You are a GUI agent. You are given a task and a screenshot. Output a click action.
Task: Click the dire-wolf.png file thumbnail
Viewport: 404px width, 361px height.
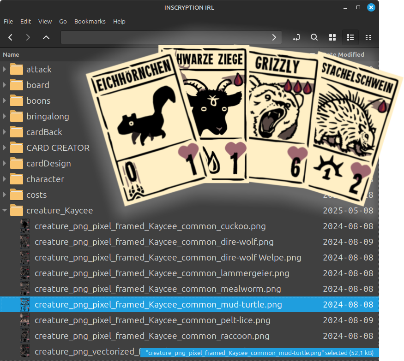(x=25, y=242)
